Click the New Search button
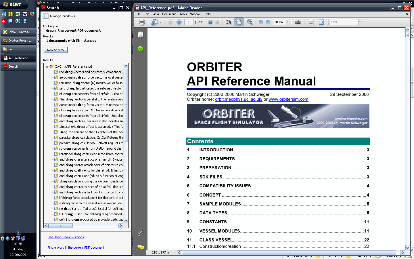Image resolution: width=414 pixels, height=259 pixels. pos(55,50)
